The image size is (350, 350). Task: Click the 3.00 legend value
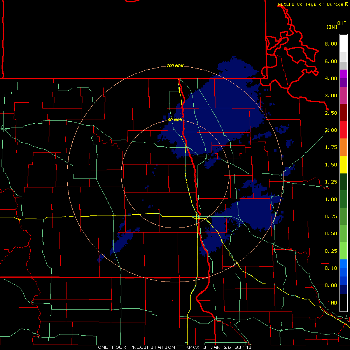(331, 96)
